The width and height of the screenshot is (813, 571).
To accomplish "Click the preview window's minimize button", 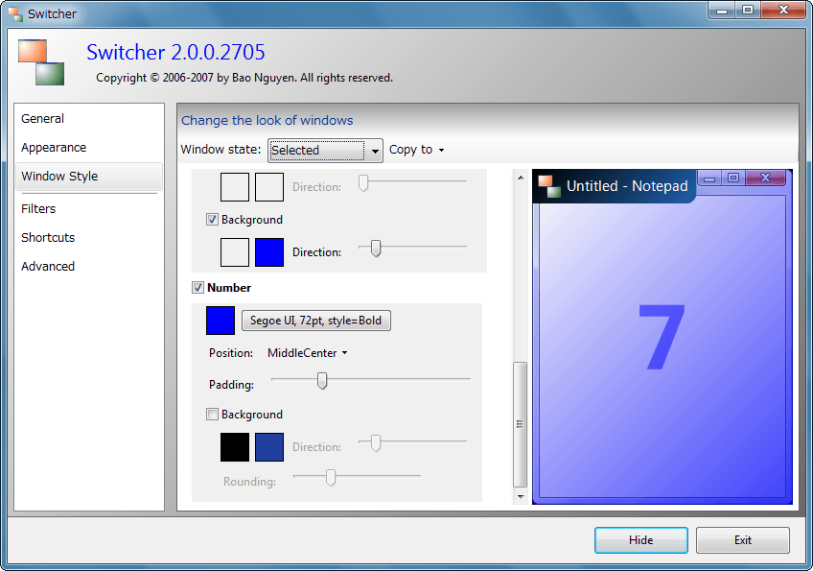I will (x=709, y=178).
